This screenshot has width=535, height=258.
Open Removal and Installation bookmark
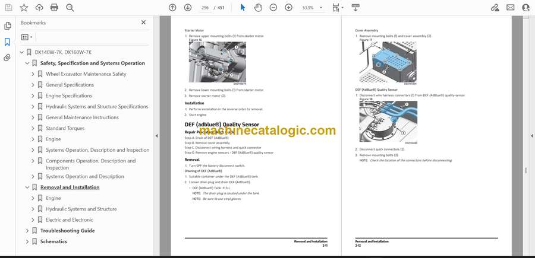(x=70, y=187)
